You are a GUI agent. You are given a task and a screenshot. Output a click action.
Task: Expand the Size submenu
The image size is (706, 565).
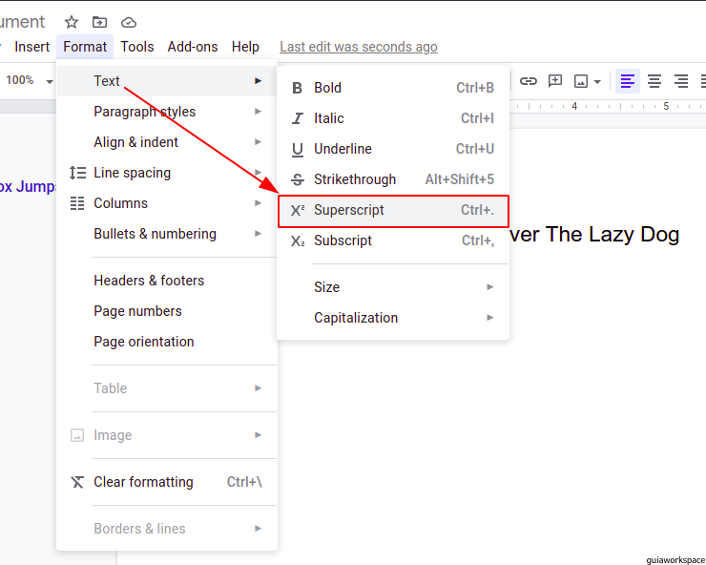click(393, 287)
